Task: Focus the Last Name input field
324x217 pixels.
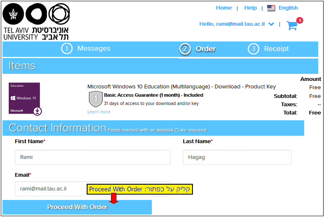Action: (x=237, y=157)
